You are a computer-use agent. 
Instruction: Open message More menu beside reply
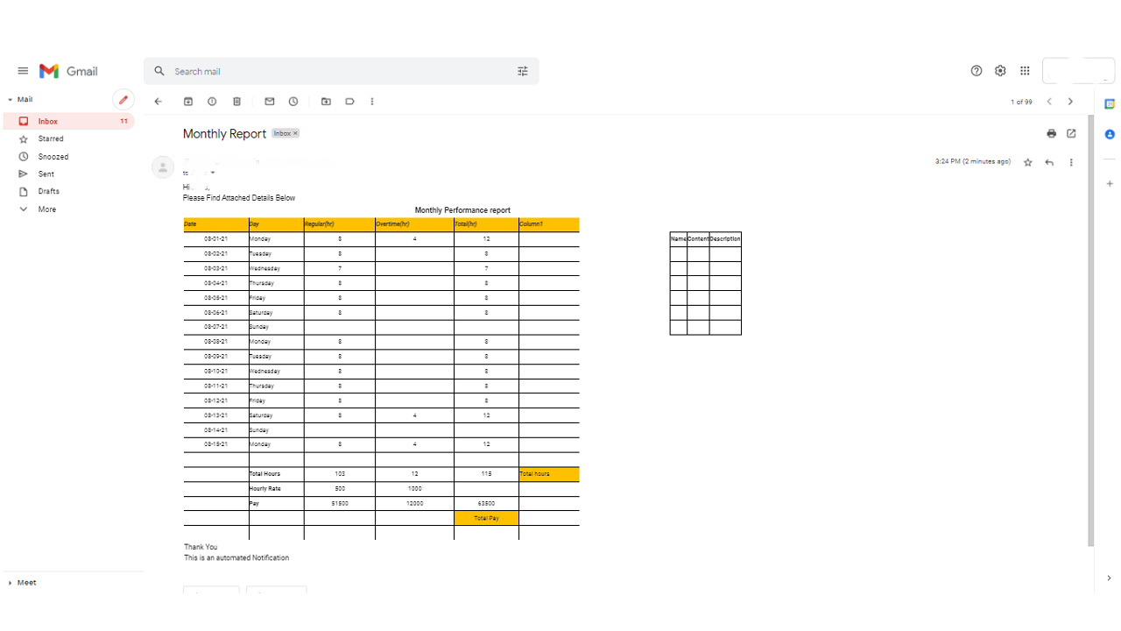(1071, 162)
